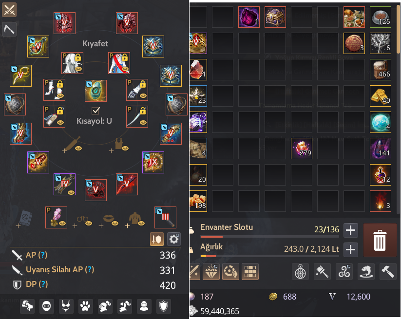The image size is (401, 319).
Task: Select the gold bars item with 40 stack
Action: coord(380,96)
